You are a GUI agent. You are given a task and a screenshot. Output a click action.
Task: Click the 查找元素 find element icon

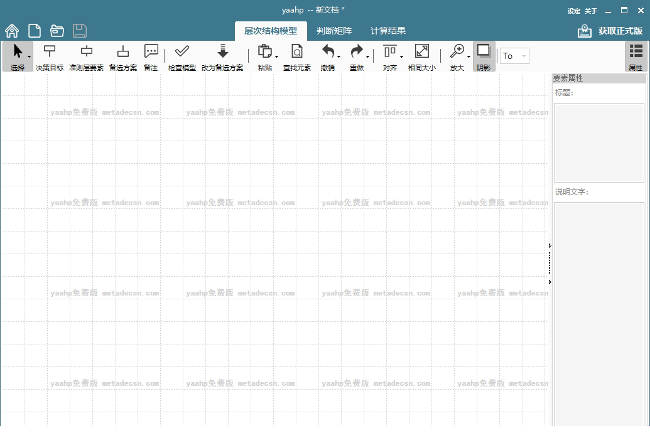pos(296,56)
